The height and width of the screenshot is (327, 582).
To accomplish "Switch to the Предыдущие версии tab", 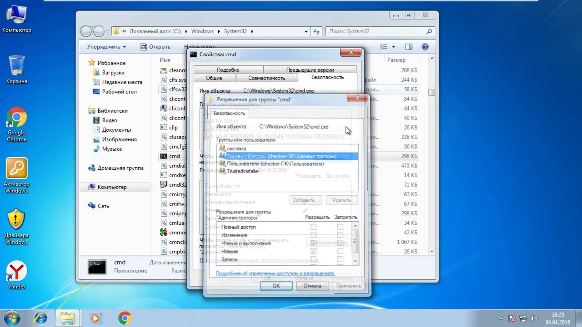I will coord(310,70).
